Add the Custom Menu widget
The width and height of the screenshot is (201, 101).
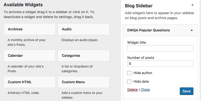click(x=84, y=82)
